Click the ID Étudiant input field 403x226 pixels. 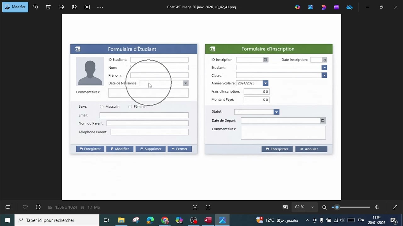159,60
